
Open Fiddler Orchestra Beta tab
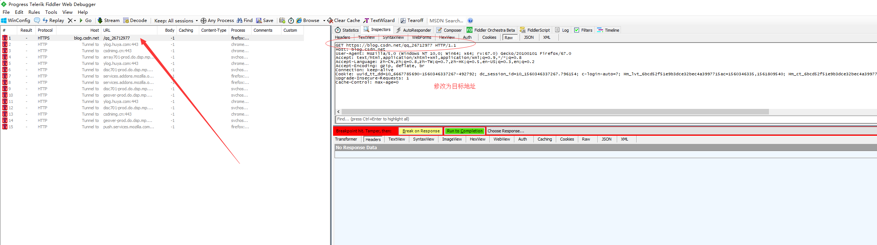coord(491,30)
